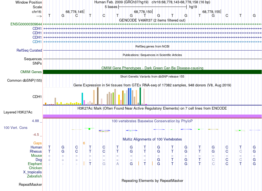
Task: Click the ENSG00000309644 gene label
Action: pyautogui.click(x=26, y=24)
